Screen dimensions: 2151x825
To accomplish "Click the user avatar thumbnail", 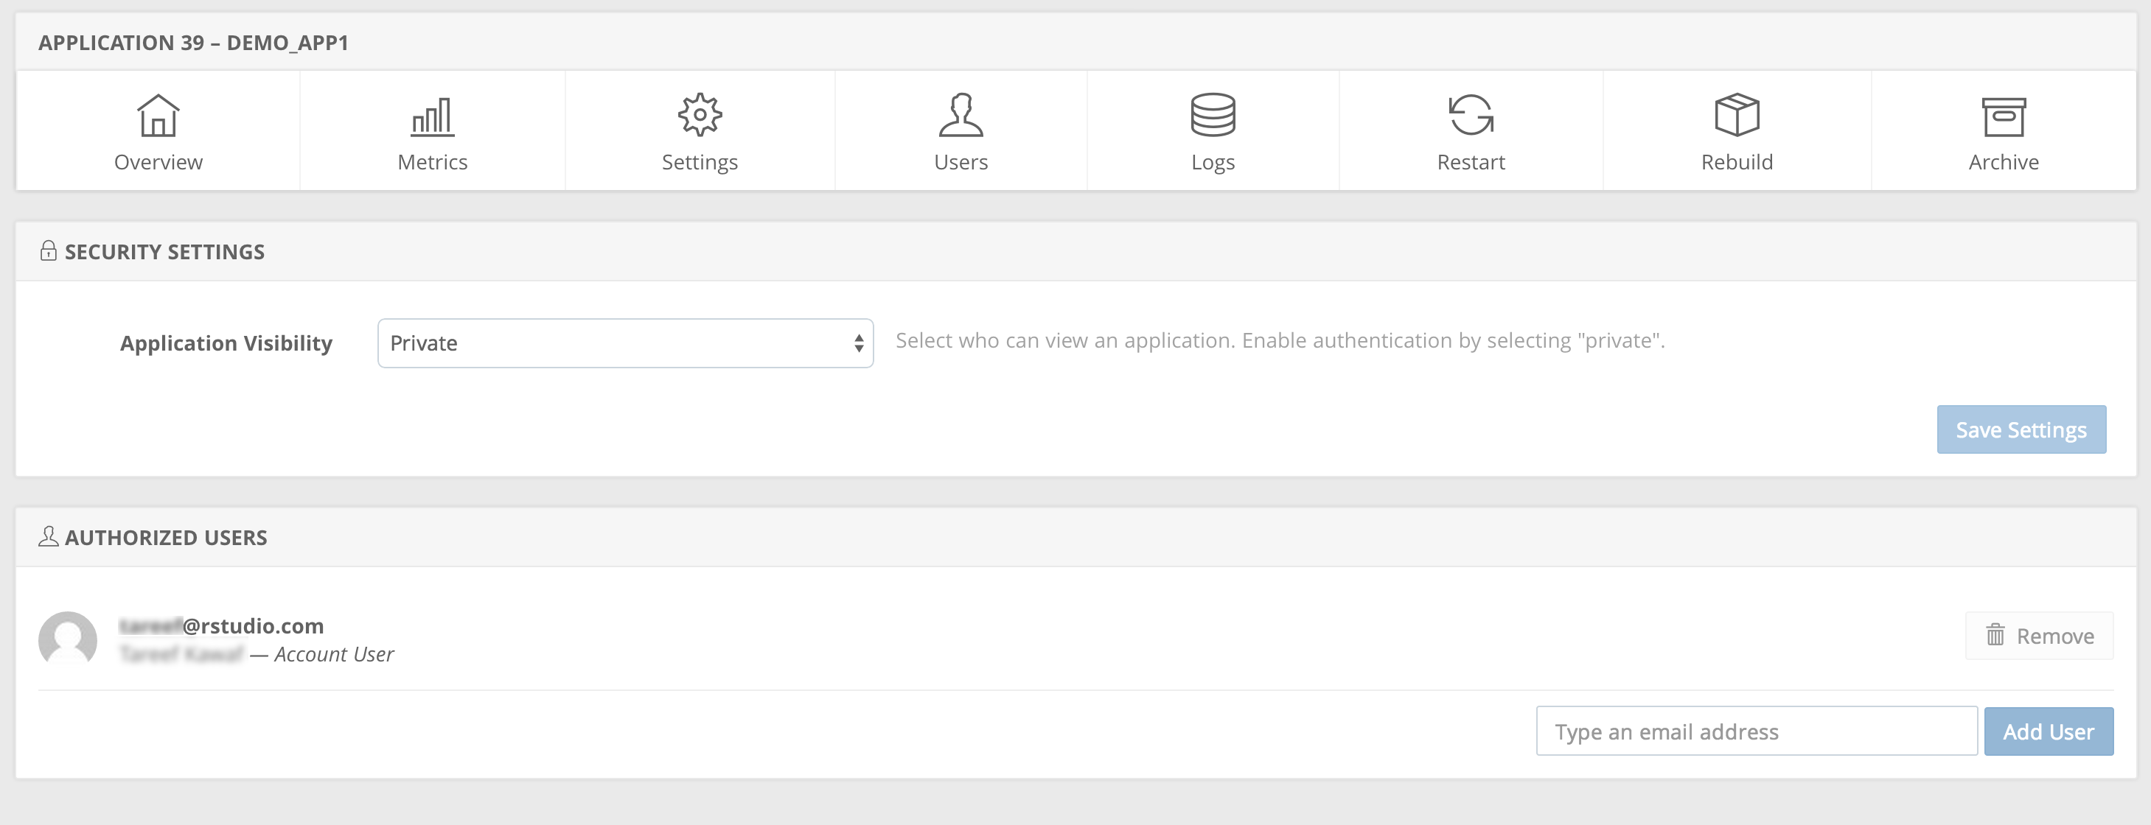I will 68,640.
